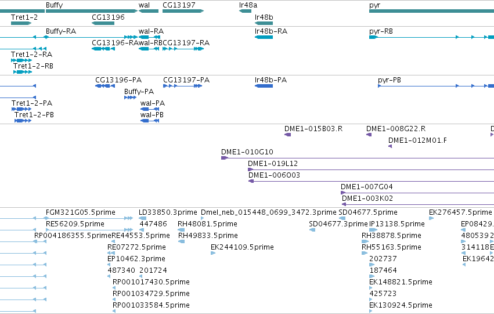Click the DME1-007G04 clone label
494x314 pixels.
[367, 187]
